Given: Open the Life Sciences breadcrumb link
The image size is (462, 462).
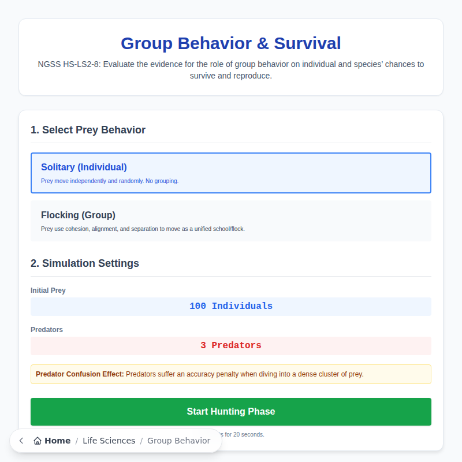Looking at the screenshot, I should tap(109, 441).
